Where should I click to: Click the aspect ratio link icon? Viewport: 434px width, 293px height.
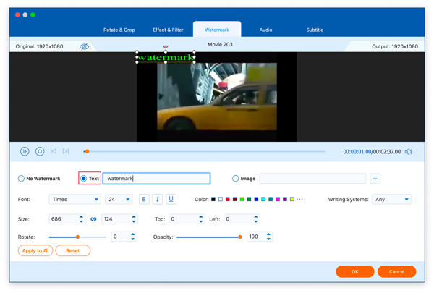(93, 219)
